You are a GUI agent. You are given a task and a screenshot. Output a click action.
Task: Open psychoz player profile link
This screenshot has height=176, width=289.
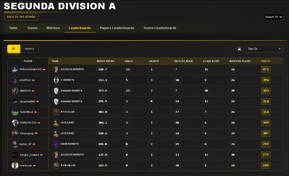(25, 80)
